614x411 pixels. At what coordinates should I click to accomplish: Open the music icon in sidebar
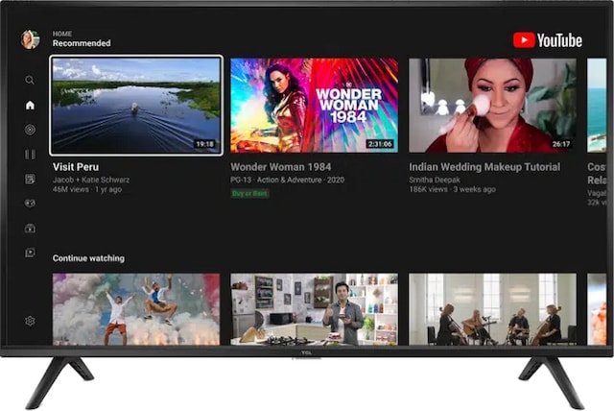30,129
